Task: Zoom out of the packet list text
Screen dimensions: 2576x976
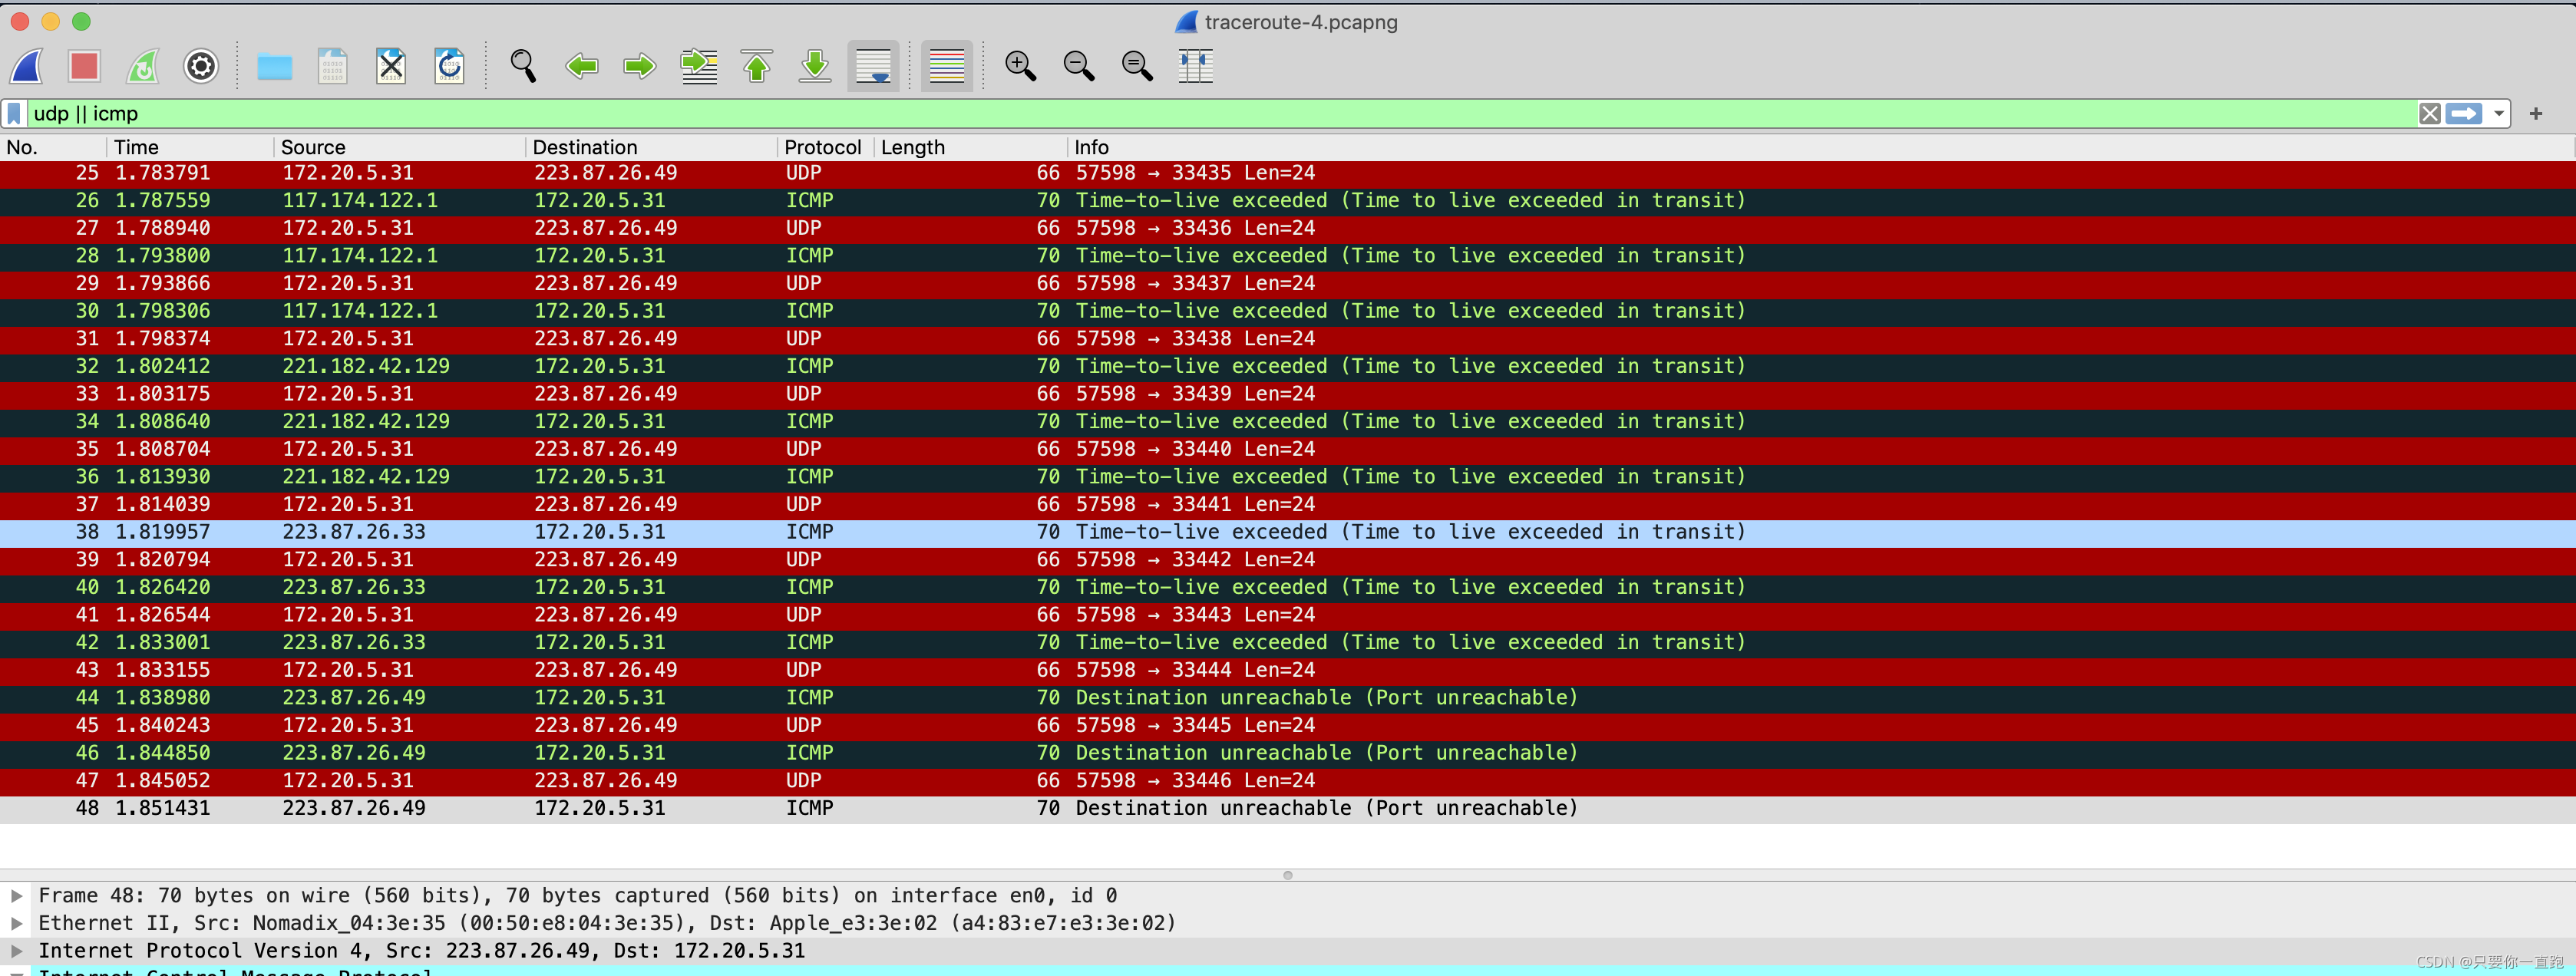Action: pyautogui.click(x=1079, y=67)
